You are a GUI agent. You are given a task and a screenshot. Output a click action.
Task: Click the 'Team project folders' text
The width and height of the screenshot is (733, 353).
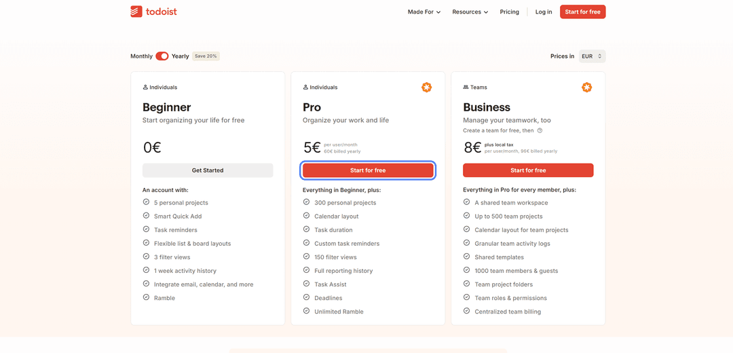click(x=504, y=284)
